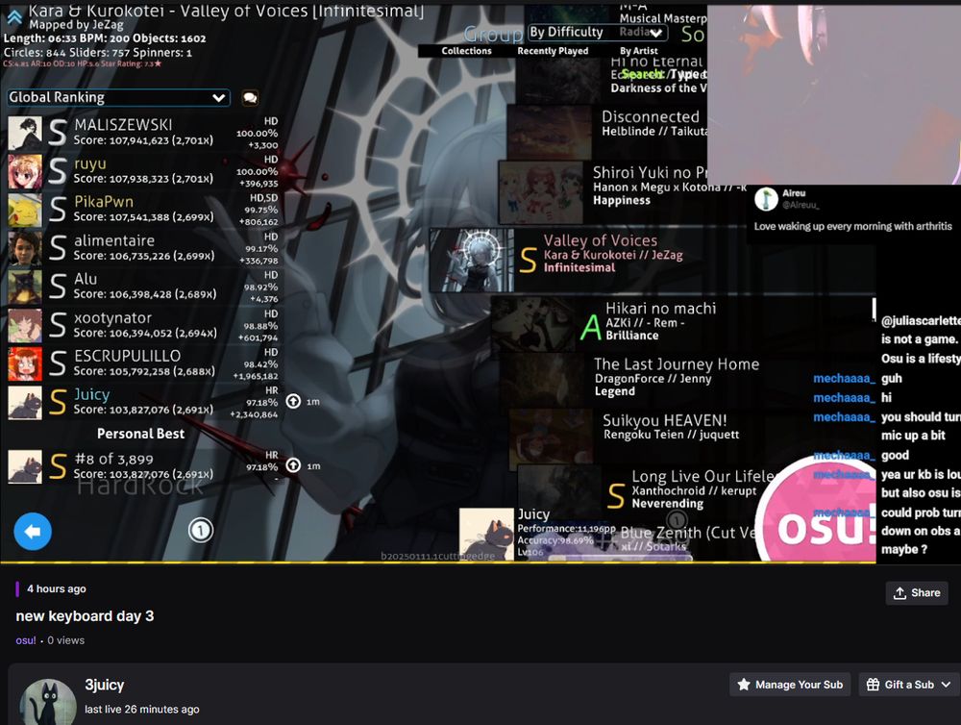Image resolution: width=961 pixels, height=725 pixels.
Task: Click "Score: 106,398,428" on Alu's row
Action: (123, 294)
